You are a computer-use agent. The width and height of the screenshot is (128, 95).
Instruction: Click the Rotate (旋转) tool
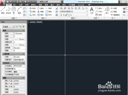(x=40, y=8)
